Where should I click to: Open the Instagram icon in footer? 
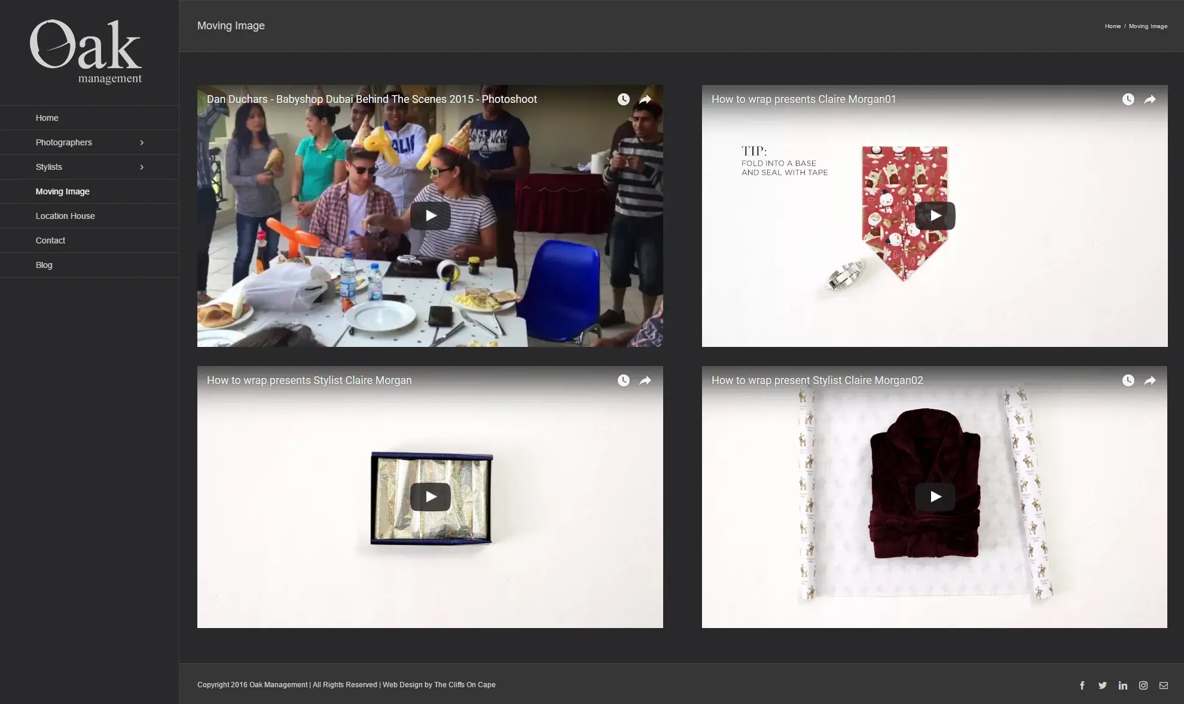click(1143, 685)
